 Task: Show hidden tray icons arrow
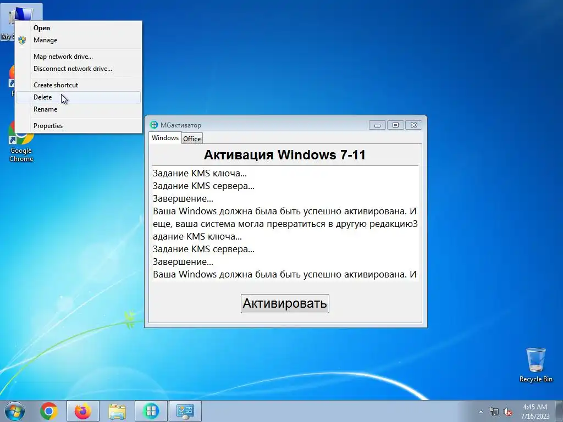pos(481,412)
